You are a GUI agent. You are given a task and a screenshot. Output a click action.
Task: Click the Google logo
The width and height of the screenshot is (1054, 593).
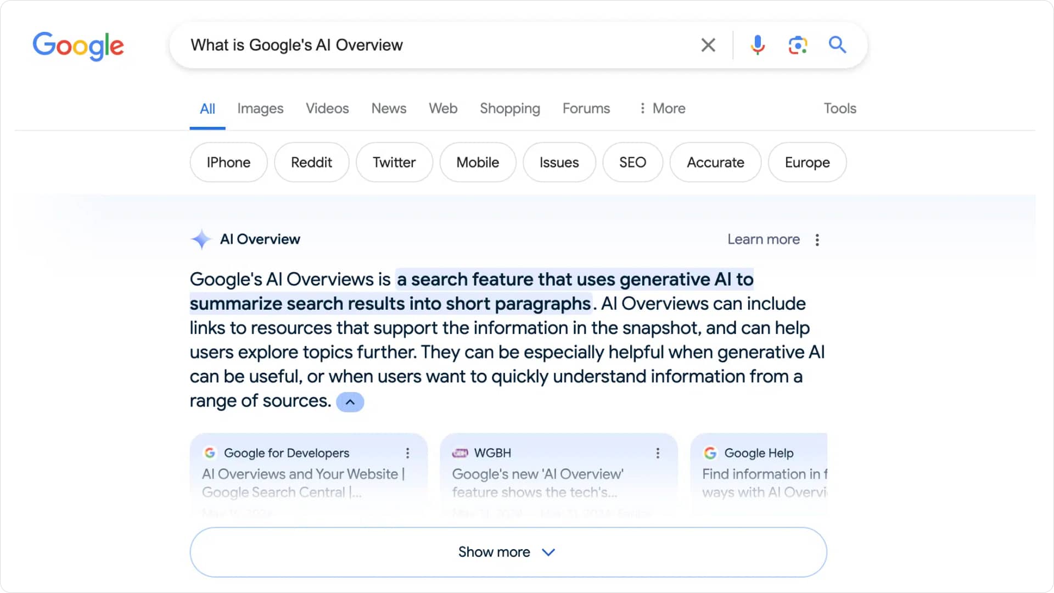tap(78, 46)
